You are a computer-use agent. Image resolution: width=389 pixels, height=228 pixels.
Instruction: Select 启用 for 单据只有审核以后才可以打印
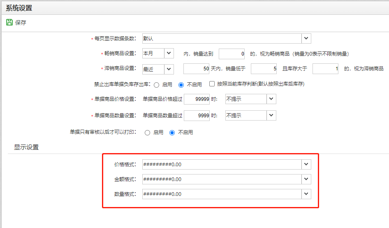point(147,133)
